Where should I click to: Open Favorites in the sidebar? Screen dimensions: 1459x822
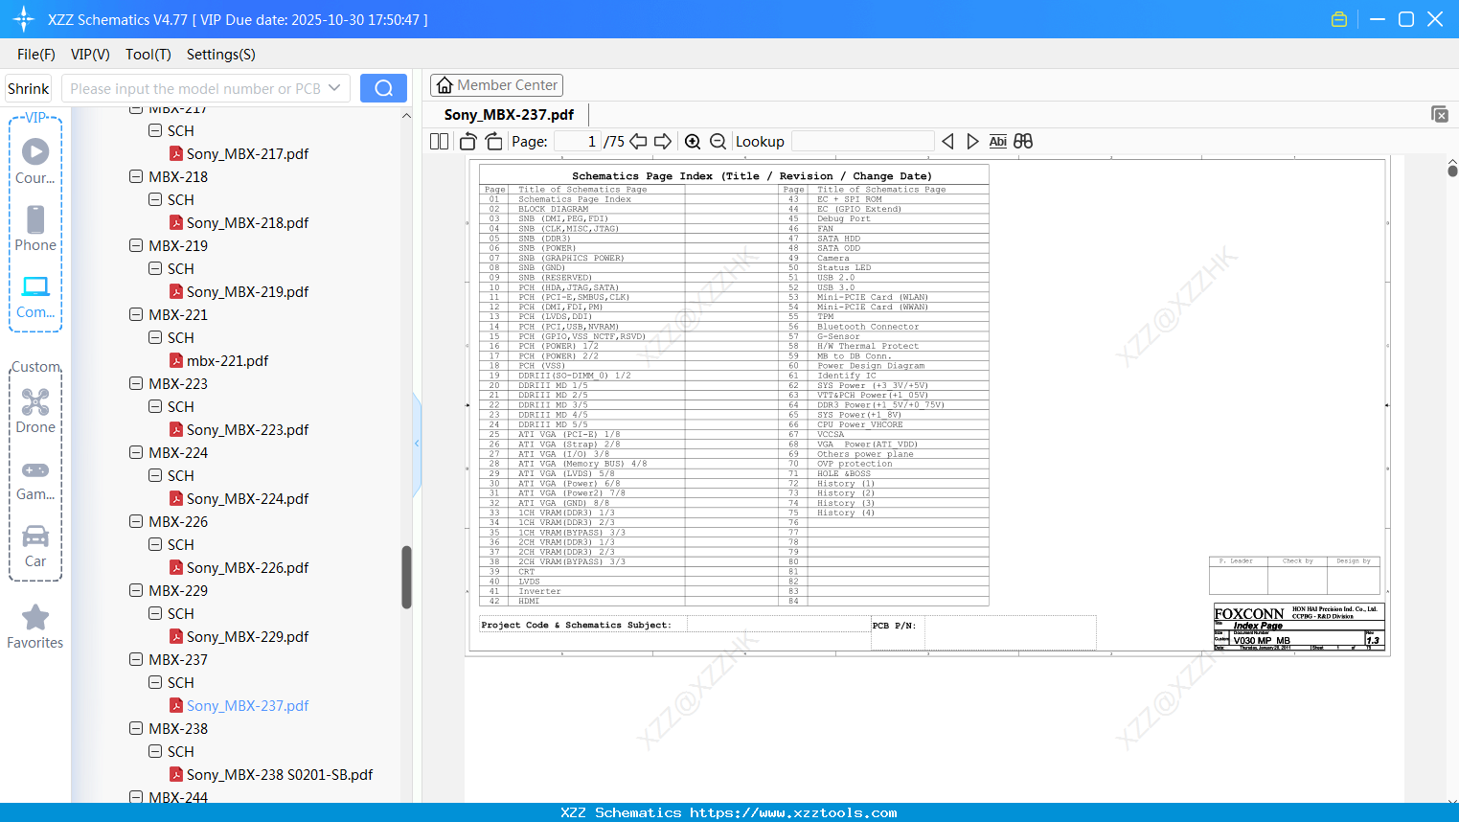(35, 628)
